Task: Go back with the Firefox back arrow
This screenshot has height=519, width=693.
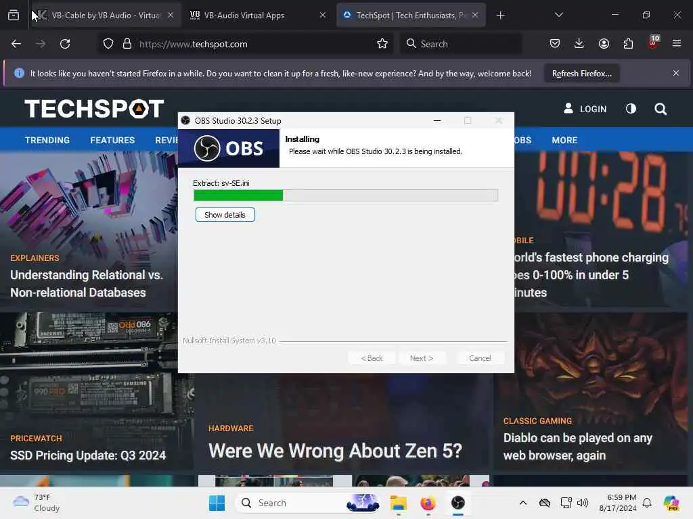Action: click(16, 44)
